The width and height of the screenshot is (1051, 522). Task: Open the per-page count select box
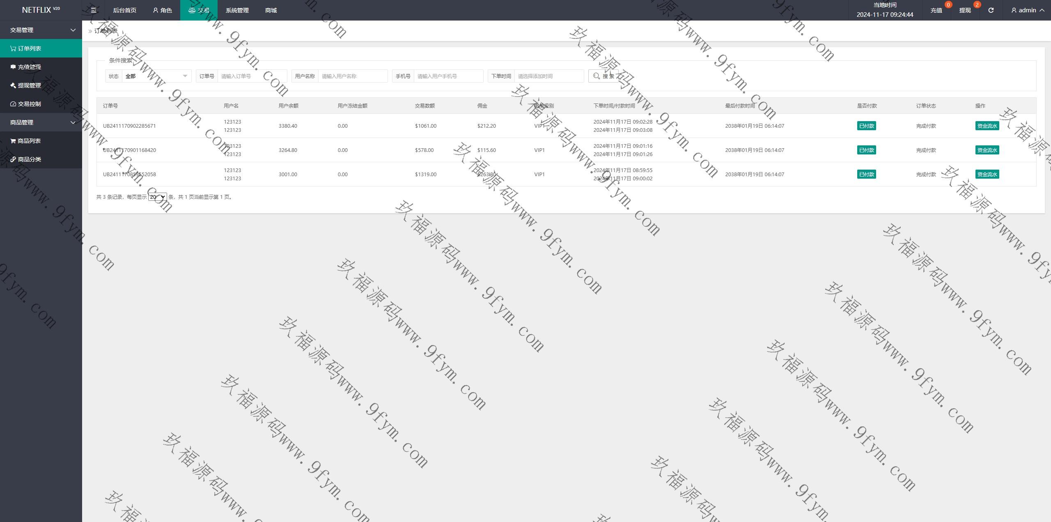157,197
